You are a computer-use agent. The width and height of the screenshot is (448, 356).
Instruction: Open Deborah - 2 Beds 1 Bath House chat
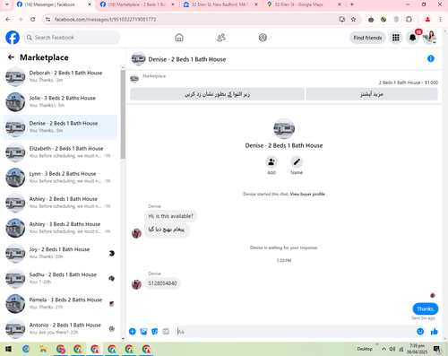(60, 76)
